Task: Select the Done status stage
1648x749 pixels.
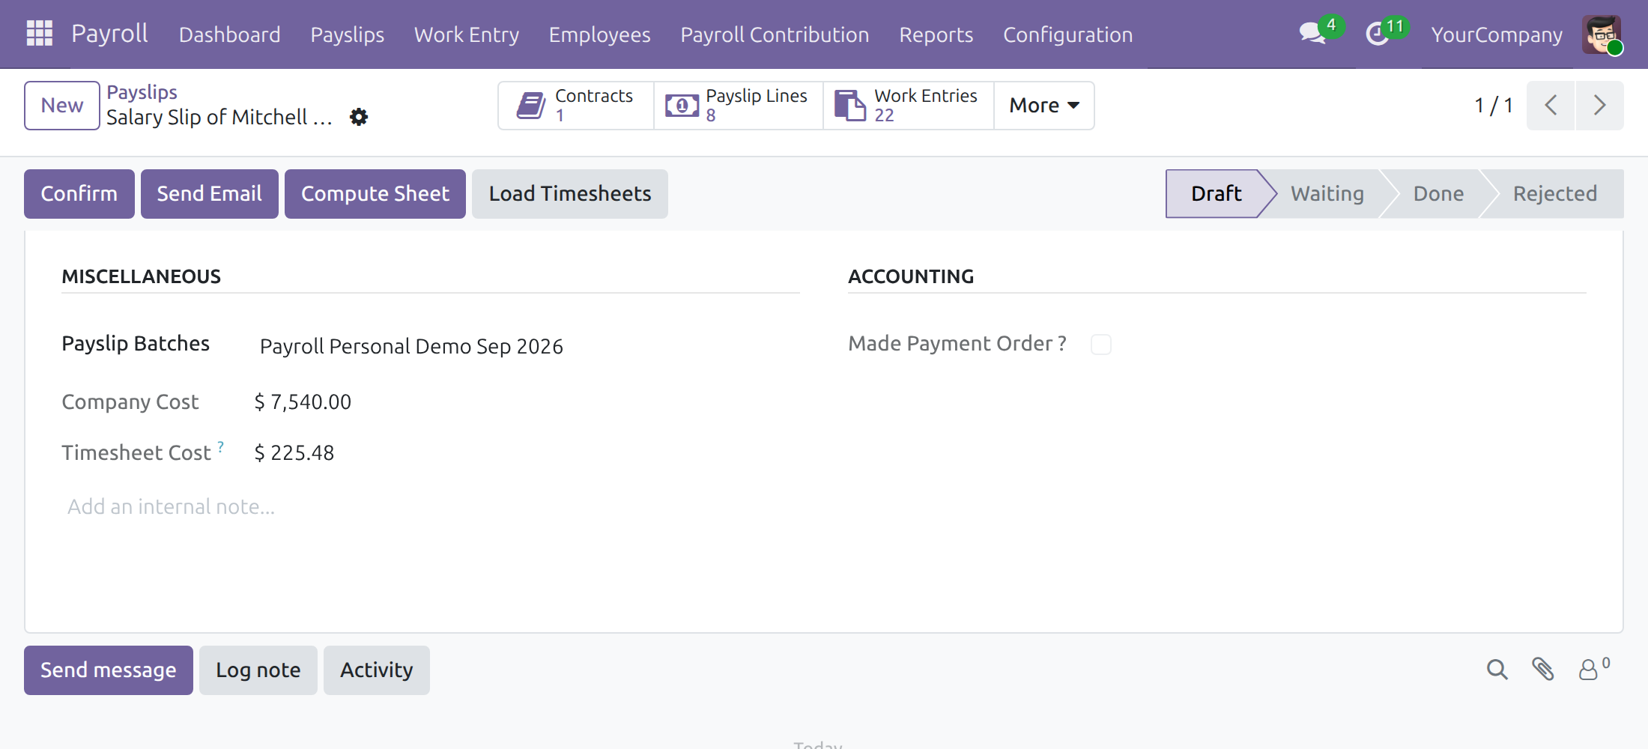Action: tap(1438, 194)
